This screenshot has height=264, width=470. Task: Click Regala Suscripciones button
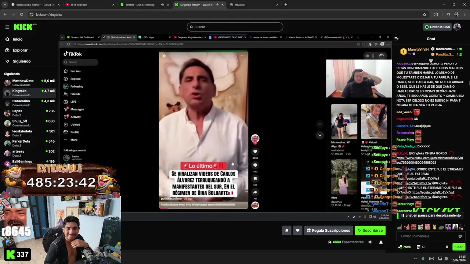[x=329, y=231]
